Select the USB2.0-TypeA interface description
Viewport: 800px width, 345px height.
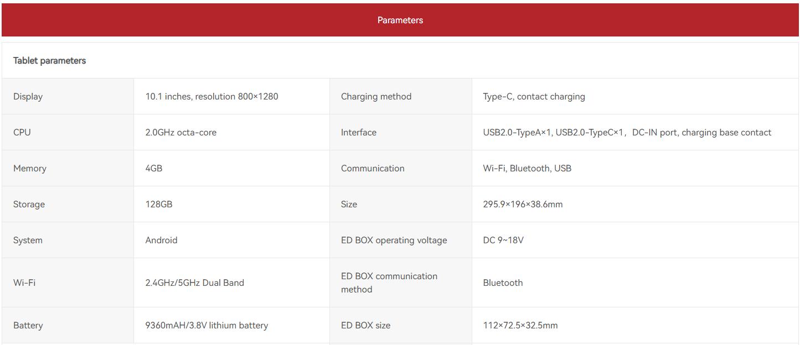point(627,133)
